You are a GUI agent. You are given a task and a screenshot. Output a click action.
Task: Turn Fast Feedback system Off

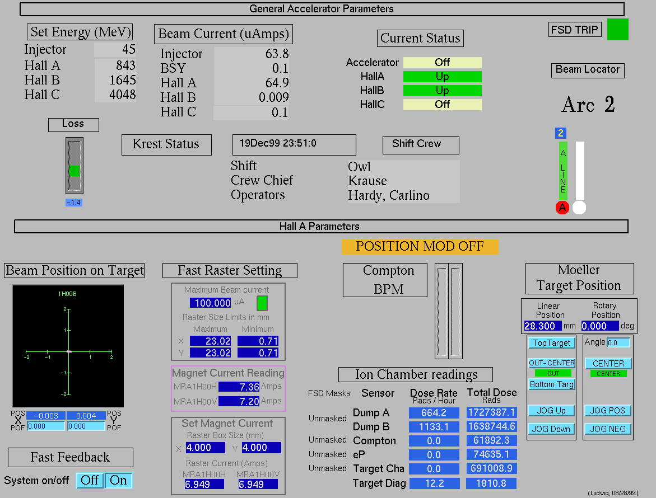[x=90, y=480]
